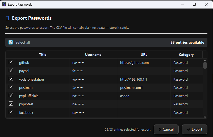The width and height of the screenshot is (213, 137).
Task: Select the vodafonestation title cell
Action: [43, 79]
